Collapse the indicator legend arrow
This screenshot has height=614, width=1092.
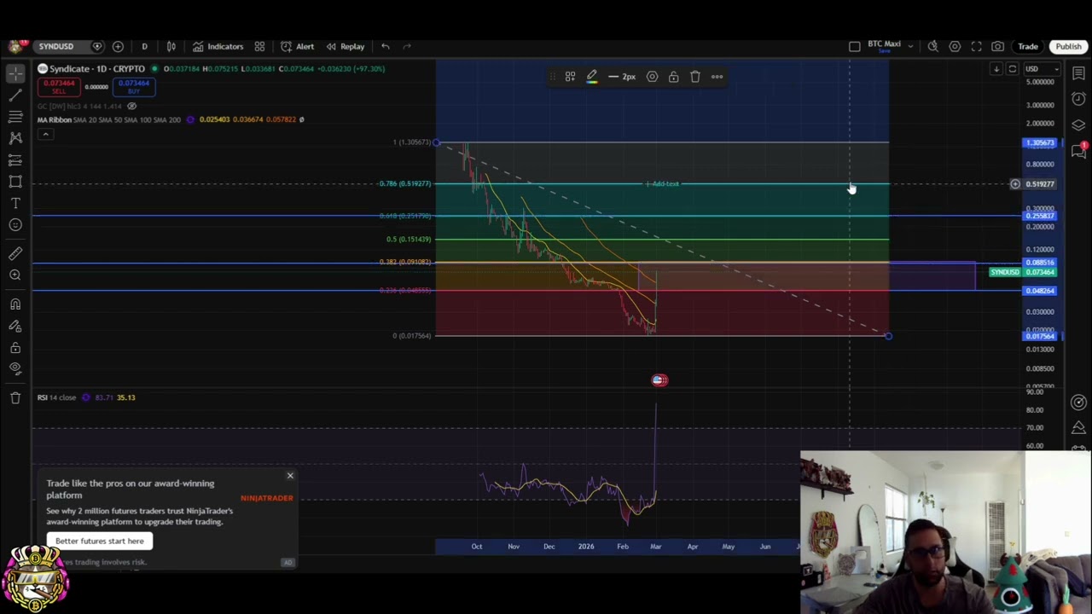click(45, 134)
